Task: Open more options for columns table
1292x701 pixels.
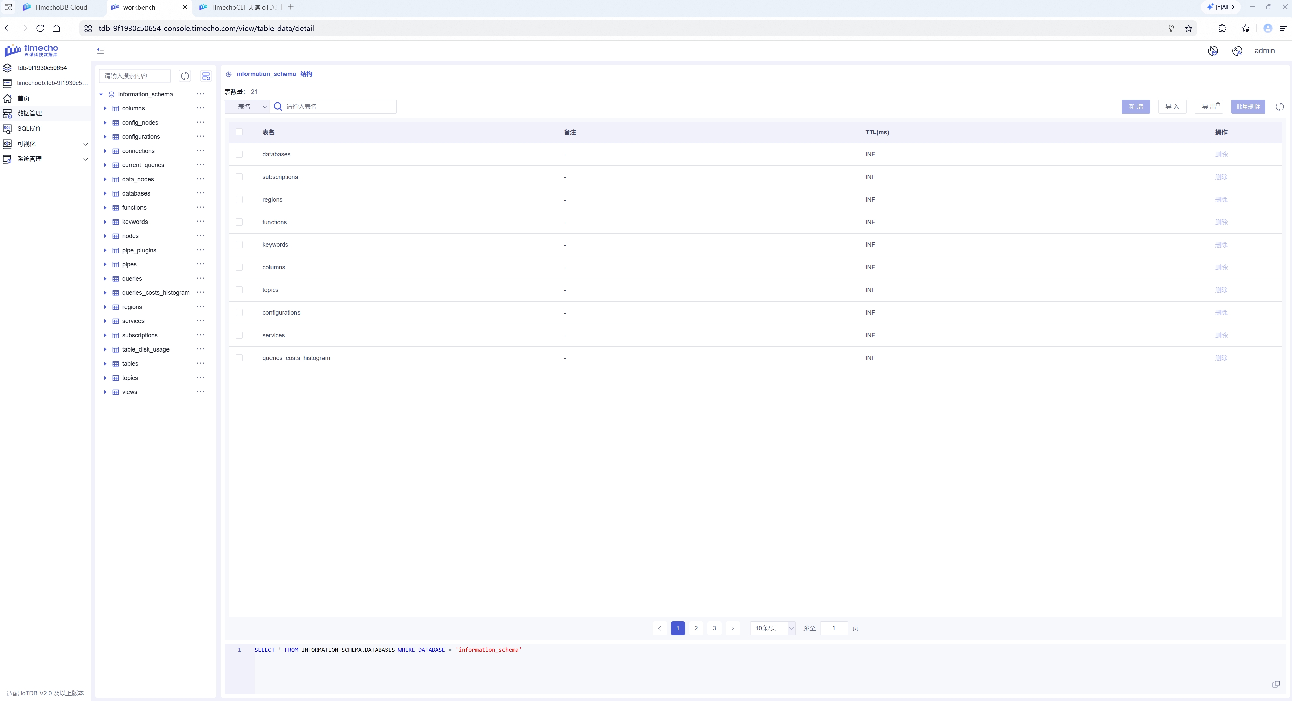Action: tap(200, 108)
